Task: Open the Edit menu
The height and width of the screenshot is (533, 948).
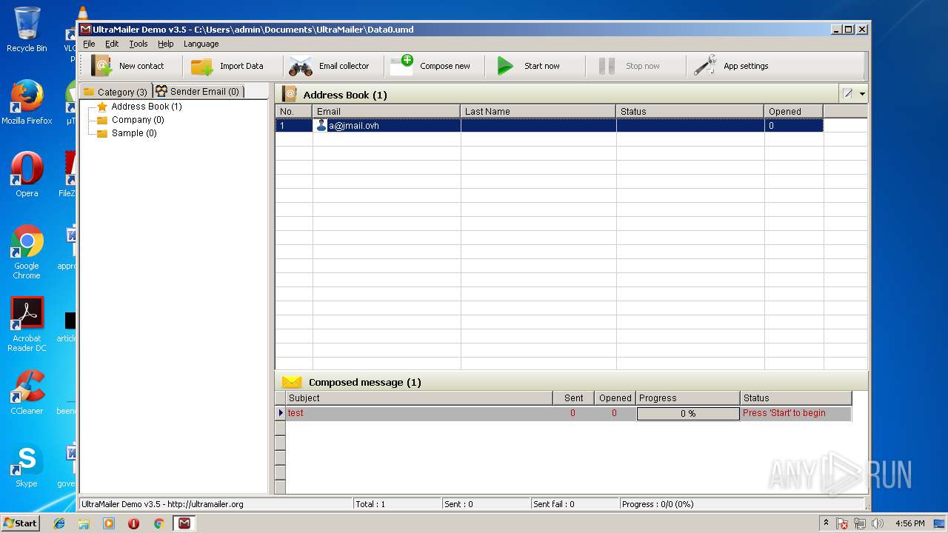Action: pos(112,44)
